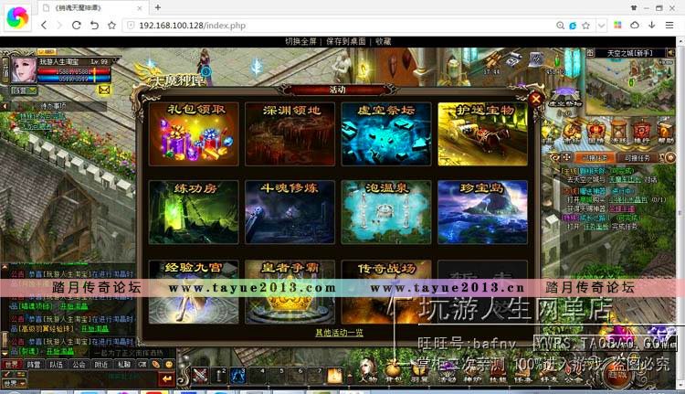Close the 活动 activity dialog
Image resolution: width=685 pixels, height=394 pixels.
point(535,99)
